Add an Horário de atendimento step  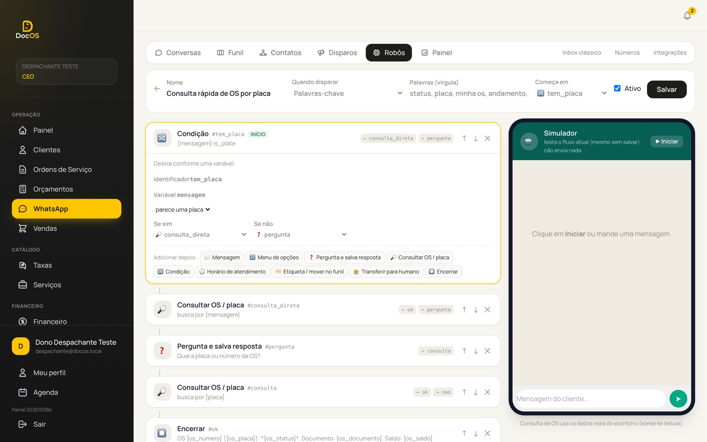(x=232, y=272)
